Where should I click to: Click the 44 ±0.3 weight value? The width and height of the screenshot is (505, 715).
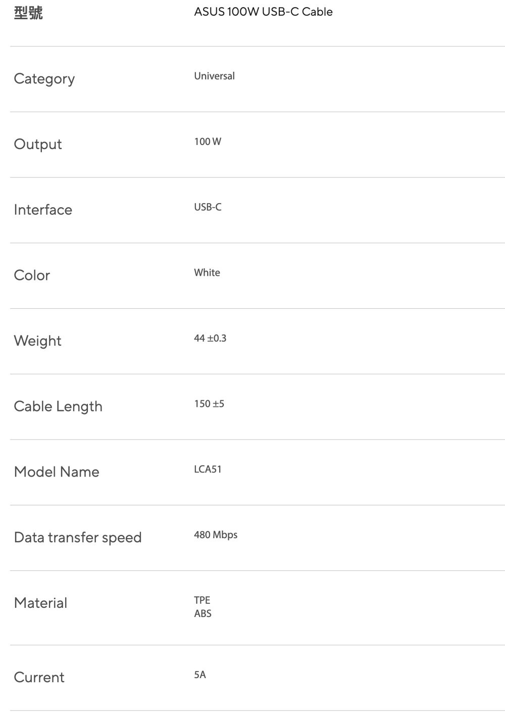(210, 339)
